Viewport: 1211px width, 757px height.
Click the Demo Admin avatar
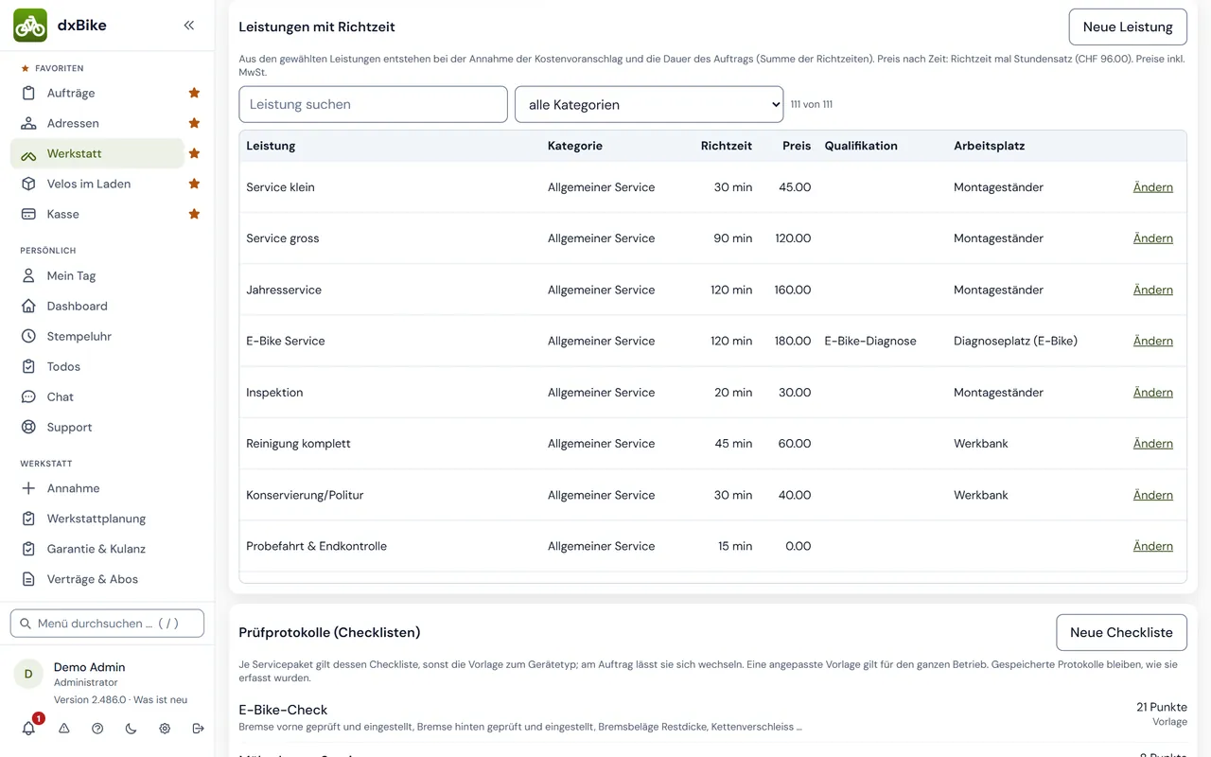pos(28,674)
